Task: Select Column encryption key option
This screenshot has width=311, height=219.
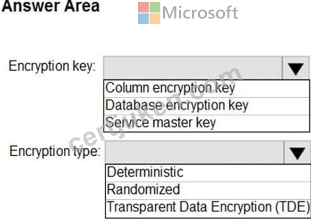Action: click(207, 88)
